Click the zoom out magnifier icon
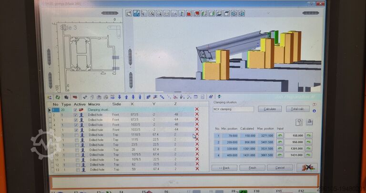 click(159, 13)
